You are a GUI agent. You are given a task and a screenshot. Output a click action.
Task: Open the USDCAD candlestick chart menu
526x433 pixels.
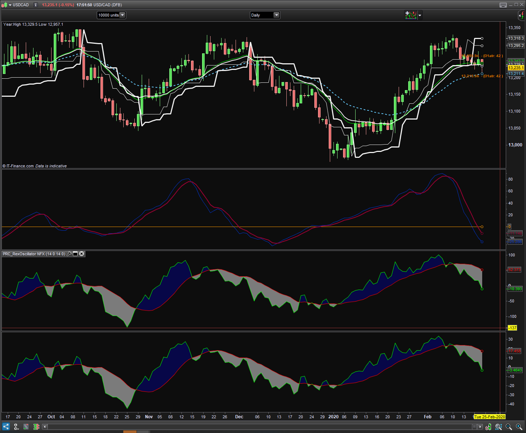click(x=4, y=5)
